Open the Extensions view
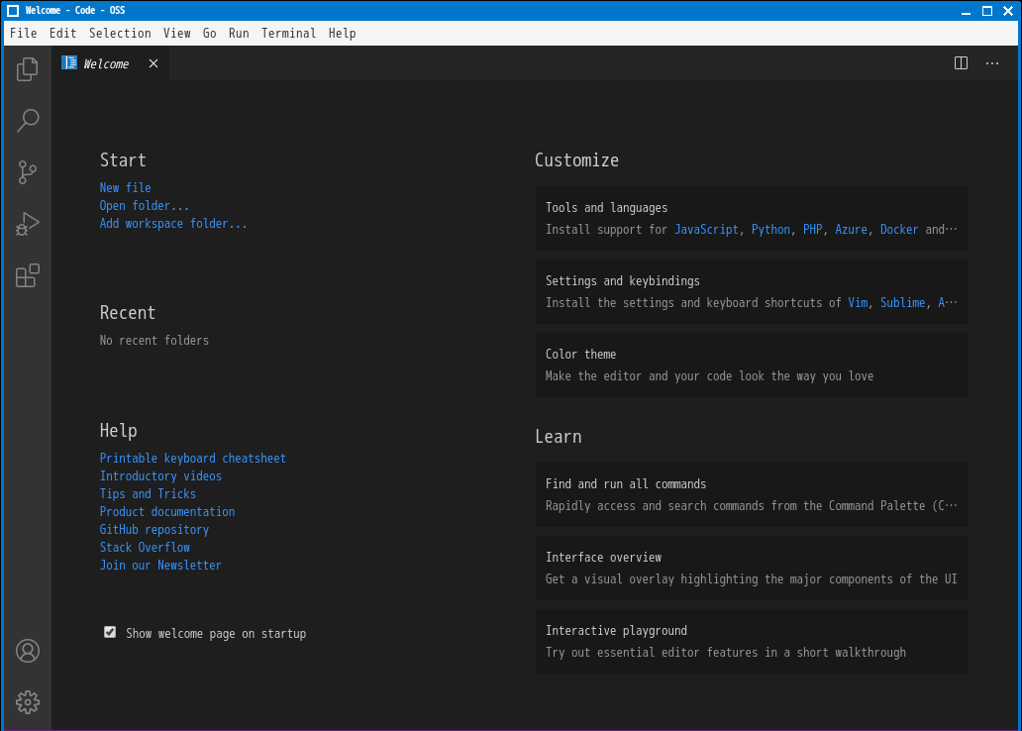This screenshot has height=731, width=1022. (x=28, y=275)
